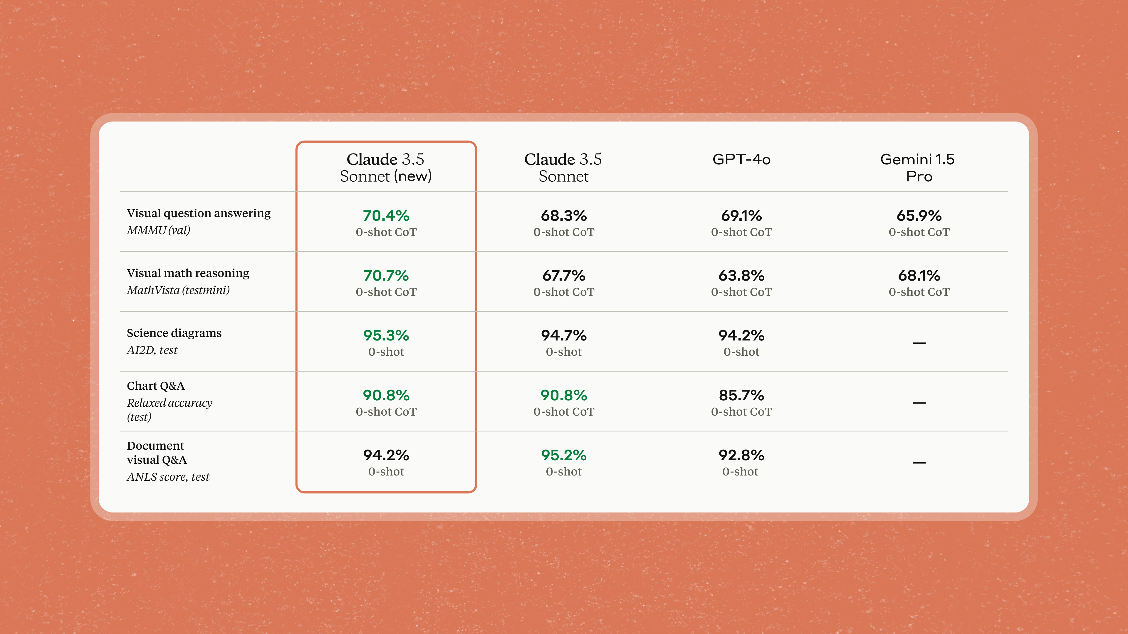The height and width of the screenshot is (634, 1128).
Task: Click Gemini's 68.1% MathVista score
Action: pyautogui.click(x=919, y=276)
